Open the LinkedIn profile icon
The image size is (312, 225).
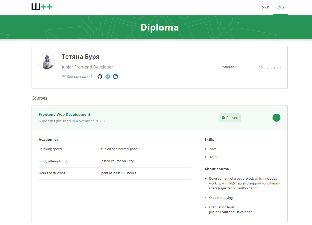click(x=116, y=77)
